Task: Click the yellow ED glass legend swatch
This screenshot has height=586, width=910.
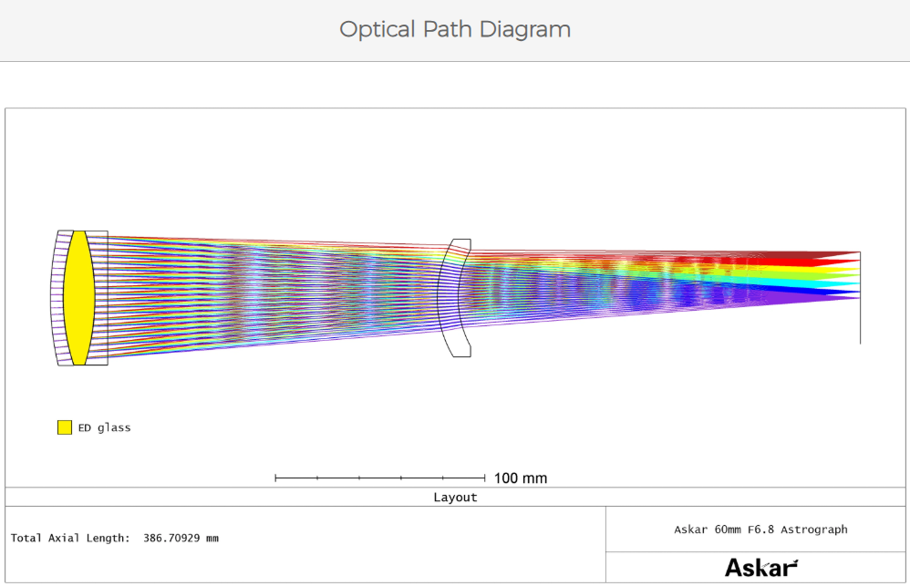Action: (64, 427)
